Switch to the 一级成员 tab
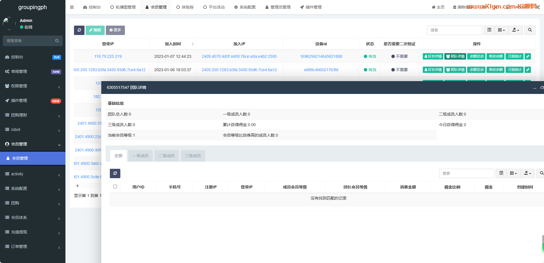This screenshot has height=263, width=544. pos(140,156)
